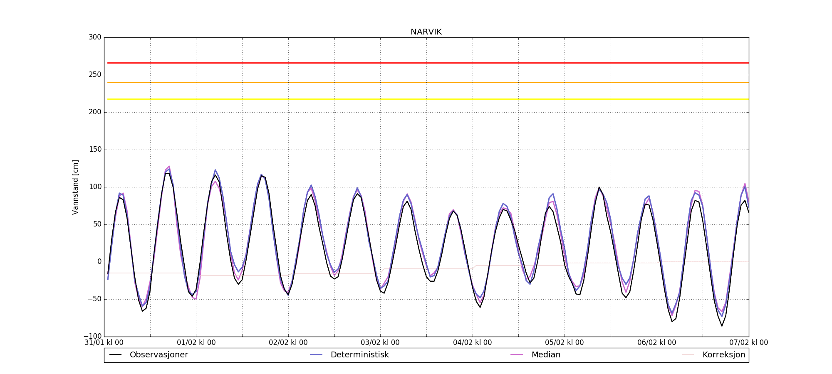Click the NARVIK chart title

coord(426,32)
